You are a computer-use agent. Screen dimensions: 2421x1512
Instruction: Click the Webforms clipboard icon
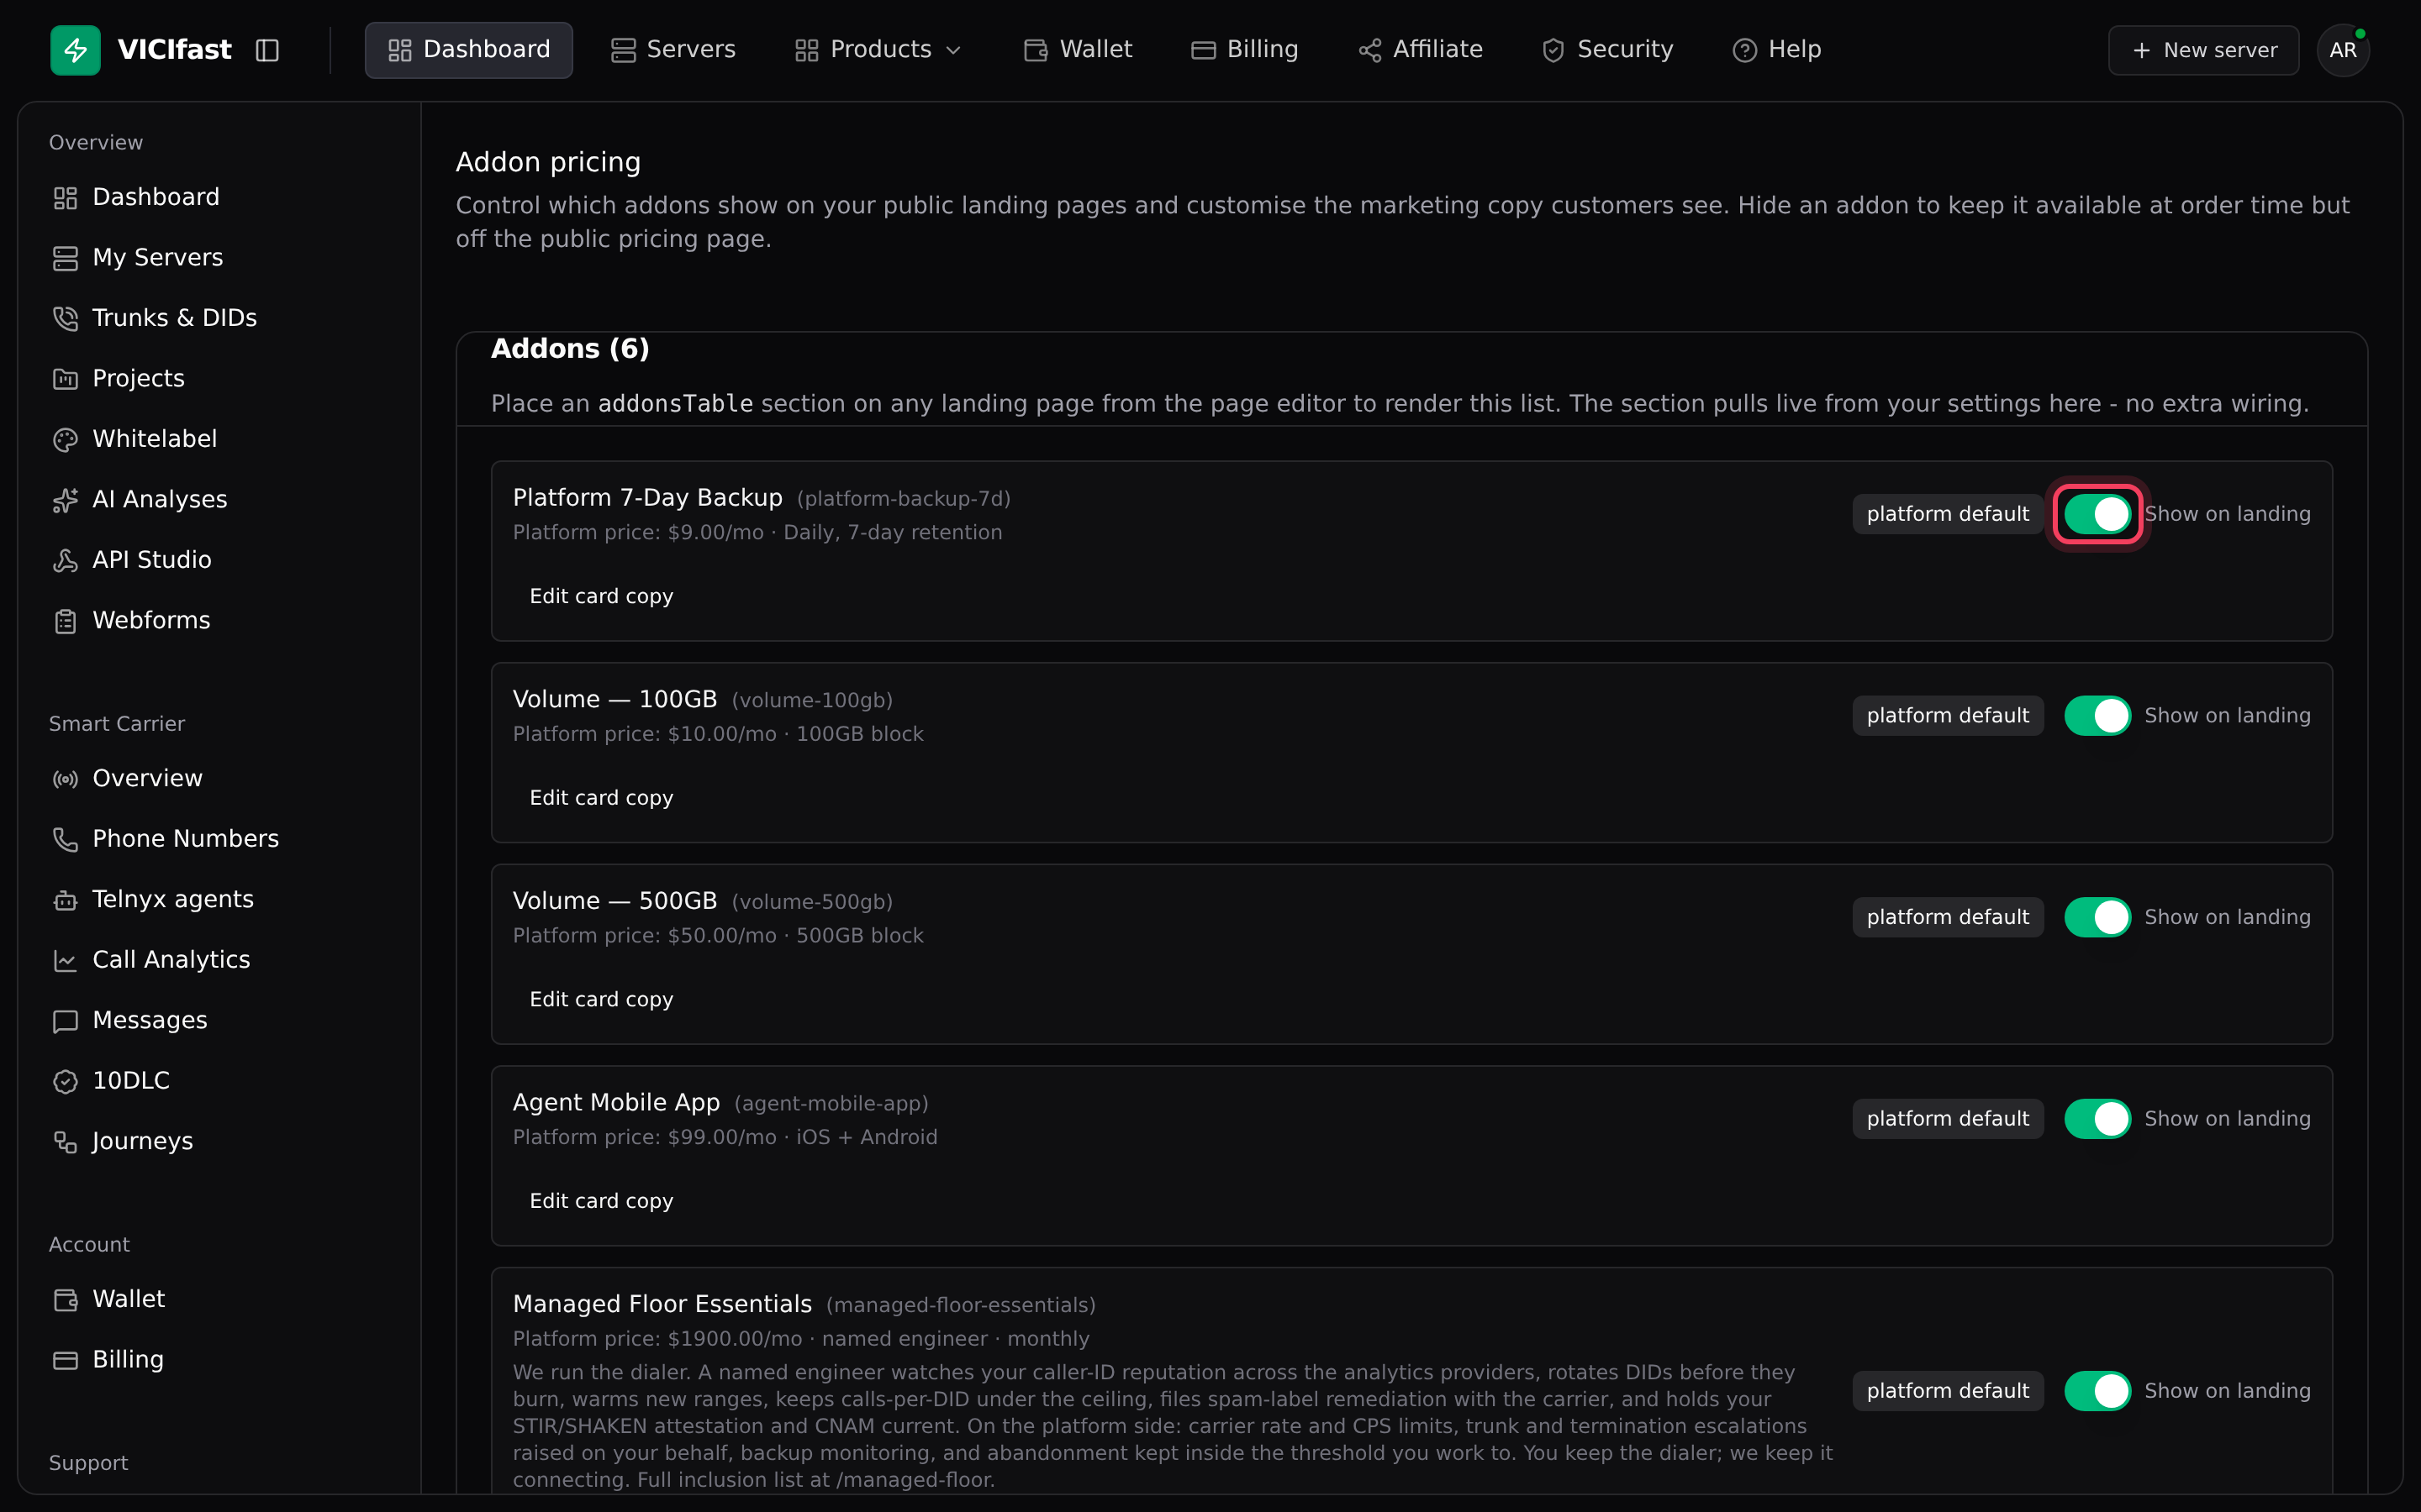click(x=65, y=621)
